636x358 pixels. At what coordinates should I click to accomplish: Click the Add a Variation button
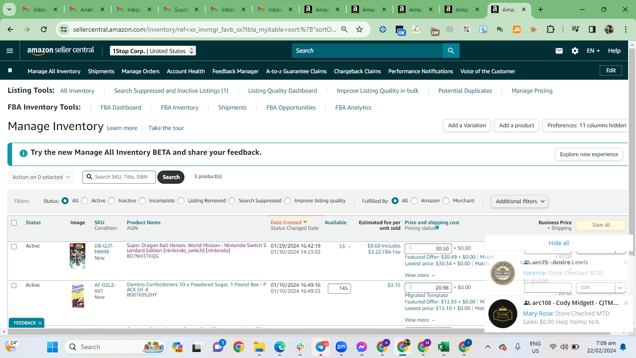[467, 125]
